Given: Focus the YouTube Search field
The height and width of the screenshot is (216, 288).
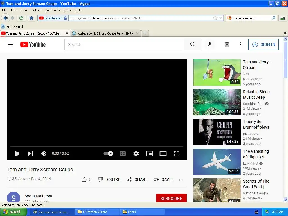Looking at the screenshot, I should (x=124, y=44).
